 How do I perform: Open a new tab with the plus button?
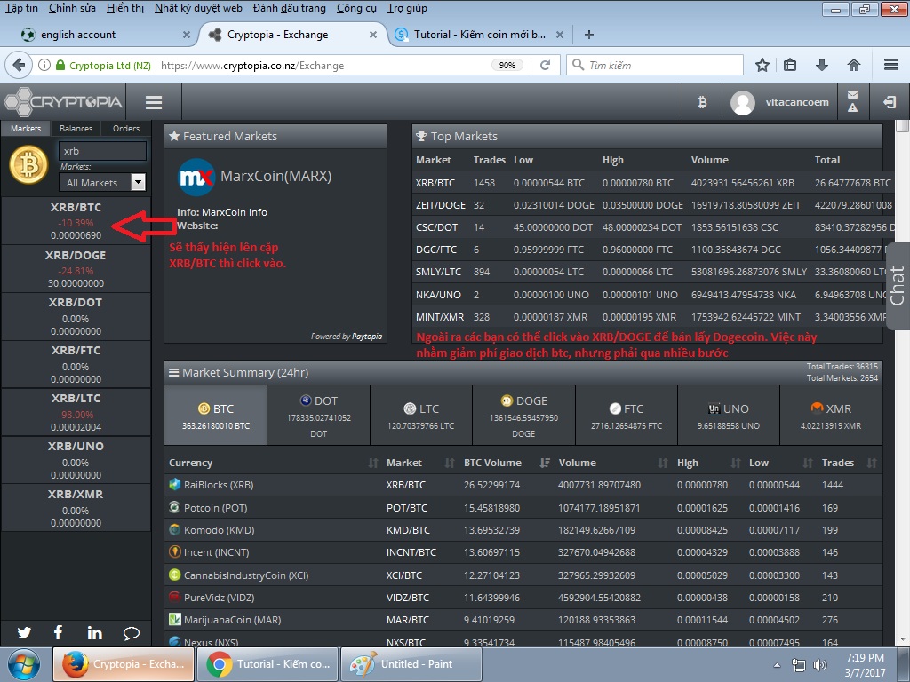tap(588, 35)
